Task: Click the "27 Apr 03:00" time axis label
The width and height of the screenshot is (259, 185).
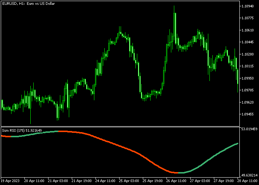Action: point(200,181)
